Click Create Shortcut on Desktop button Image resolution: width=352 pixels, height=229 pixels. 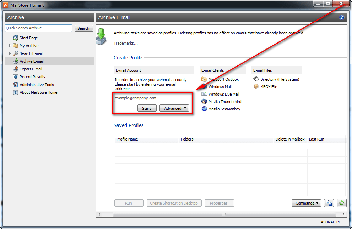tap(174, 203)
